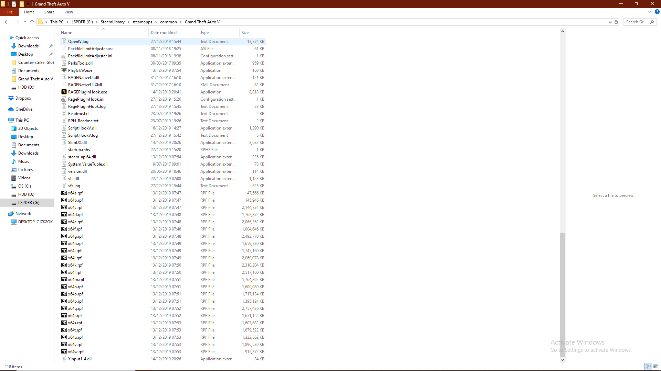
Task: Click the Back navigation arrow
Action: [7, 22]
